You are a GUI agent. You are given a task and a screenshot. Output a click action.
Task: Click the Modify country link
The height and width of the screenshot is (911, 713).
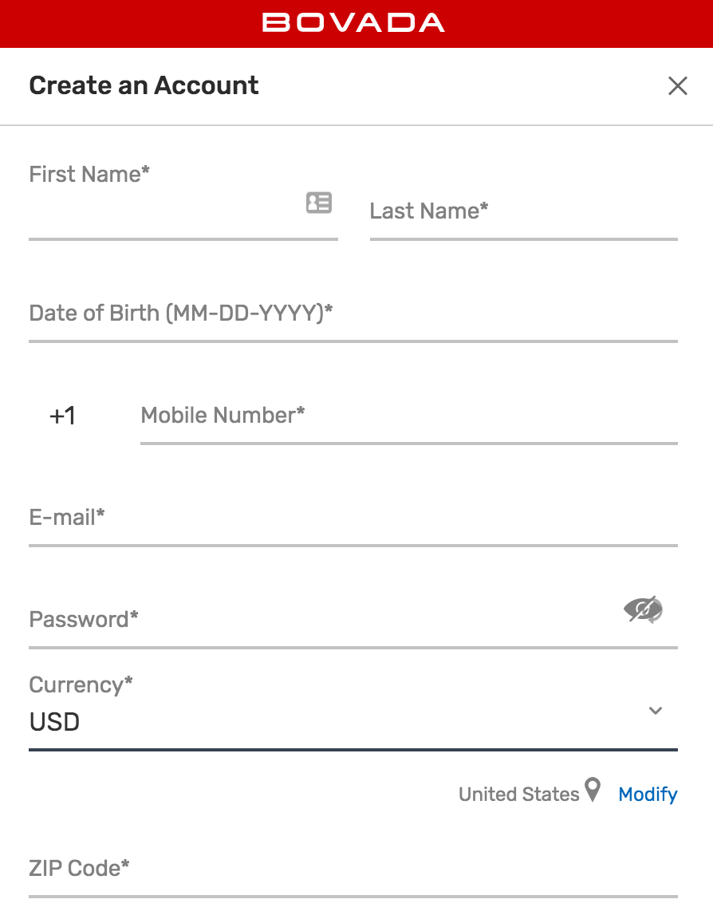click(x=648, y=795)
